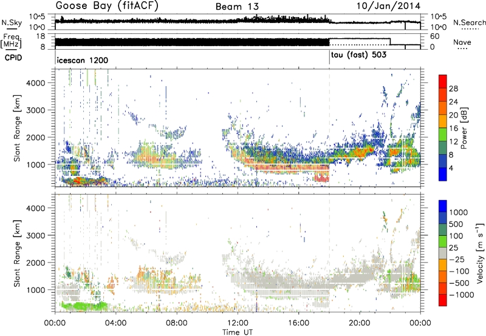The height and width of the screenshot is (336, 486).
Task: Click the "18" tick on the frequency axis
Action: click(x=41, y=36)
